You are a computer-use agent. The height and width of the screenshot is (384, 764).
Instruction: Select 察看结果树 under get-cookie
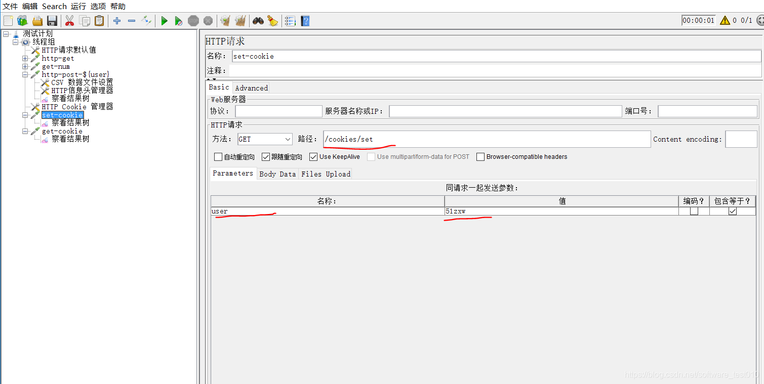[x=70, y=139]
